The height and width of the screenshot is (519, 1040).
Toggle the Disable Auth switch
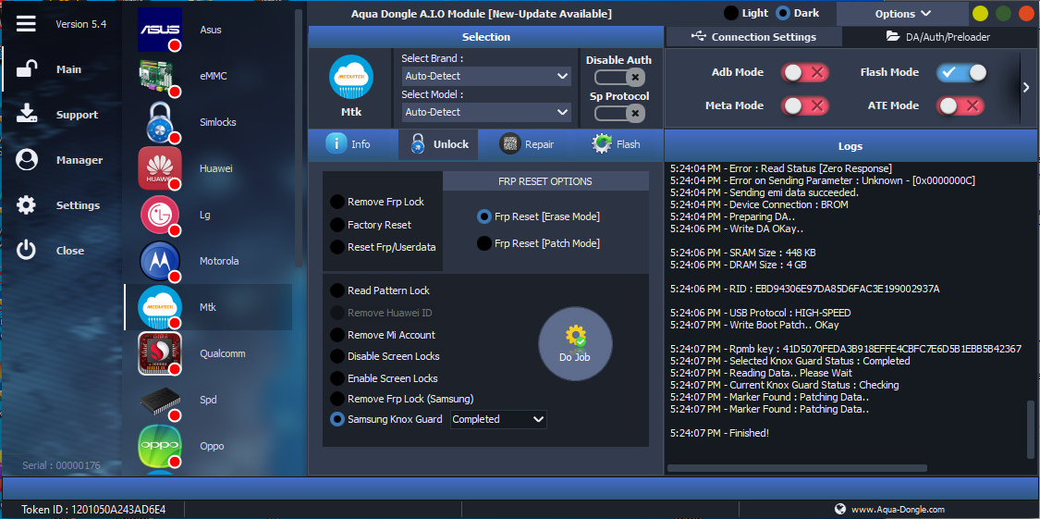[620, 78]
